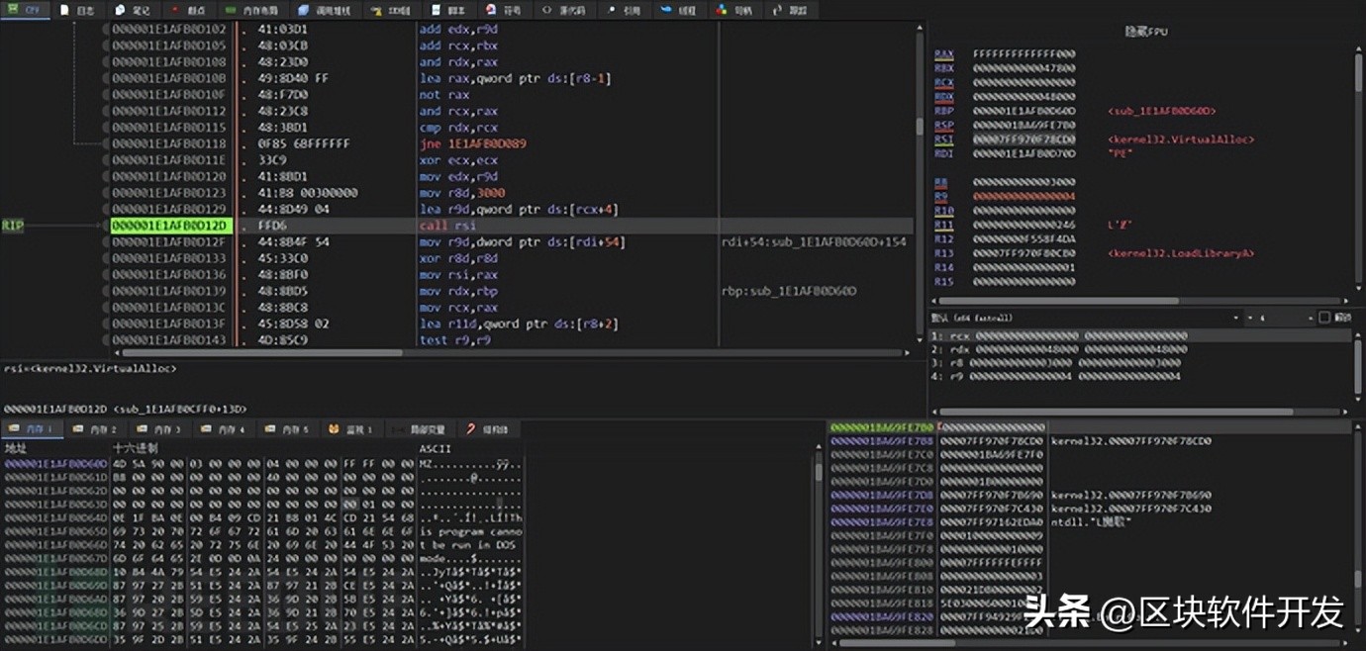Click the Notes (笔记) tab icon
Screen dimensions: 1366x651
click(120, 10)
